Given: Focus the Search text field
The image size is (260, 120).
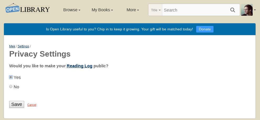Looking at the screenshot, I should [x=196, y=10].
